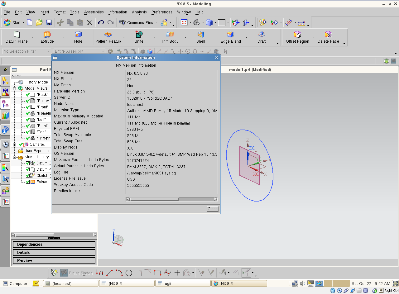Choose the Hole feature tool
The height and width of the screenshot is (294, 399).
78,35
